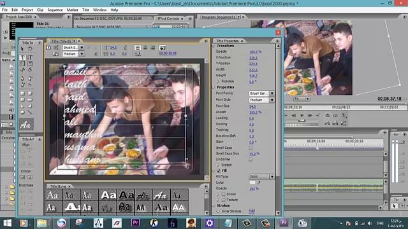Viewport: 408px width, 229px height.
Task: Open Tab Stops from title toolbar
Action: pyautogui.click(x=138, y=53)
